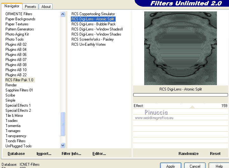229x168 pixels.
Task: Choose RCS Digi-Lens - Bubble Pack
Action: [x=93, y=24]
